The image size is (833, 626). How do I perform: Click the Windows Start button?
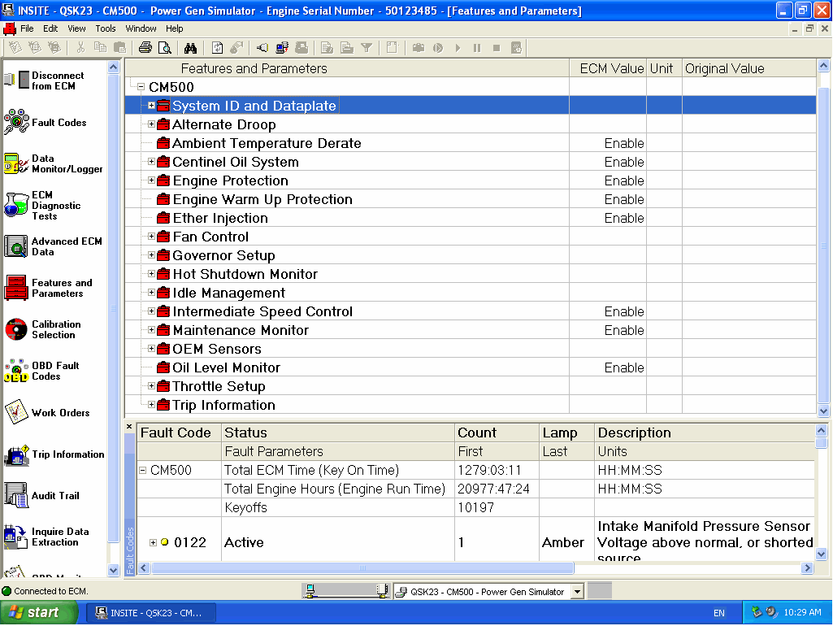coord(34,613)
